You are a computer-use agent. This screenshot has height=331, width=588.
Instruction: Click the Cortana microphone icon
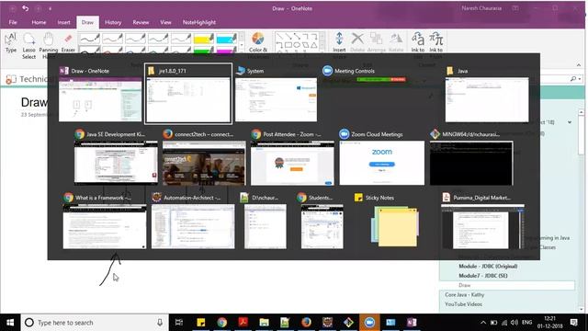tap(160, 323)
